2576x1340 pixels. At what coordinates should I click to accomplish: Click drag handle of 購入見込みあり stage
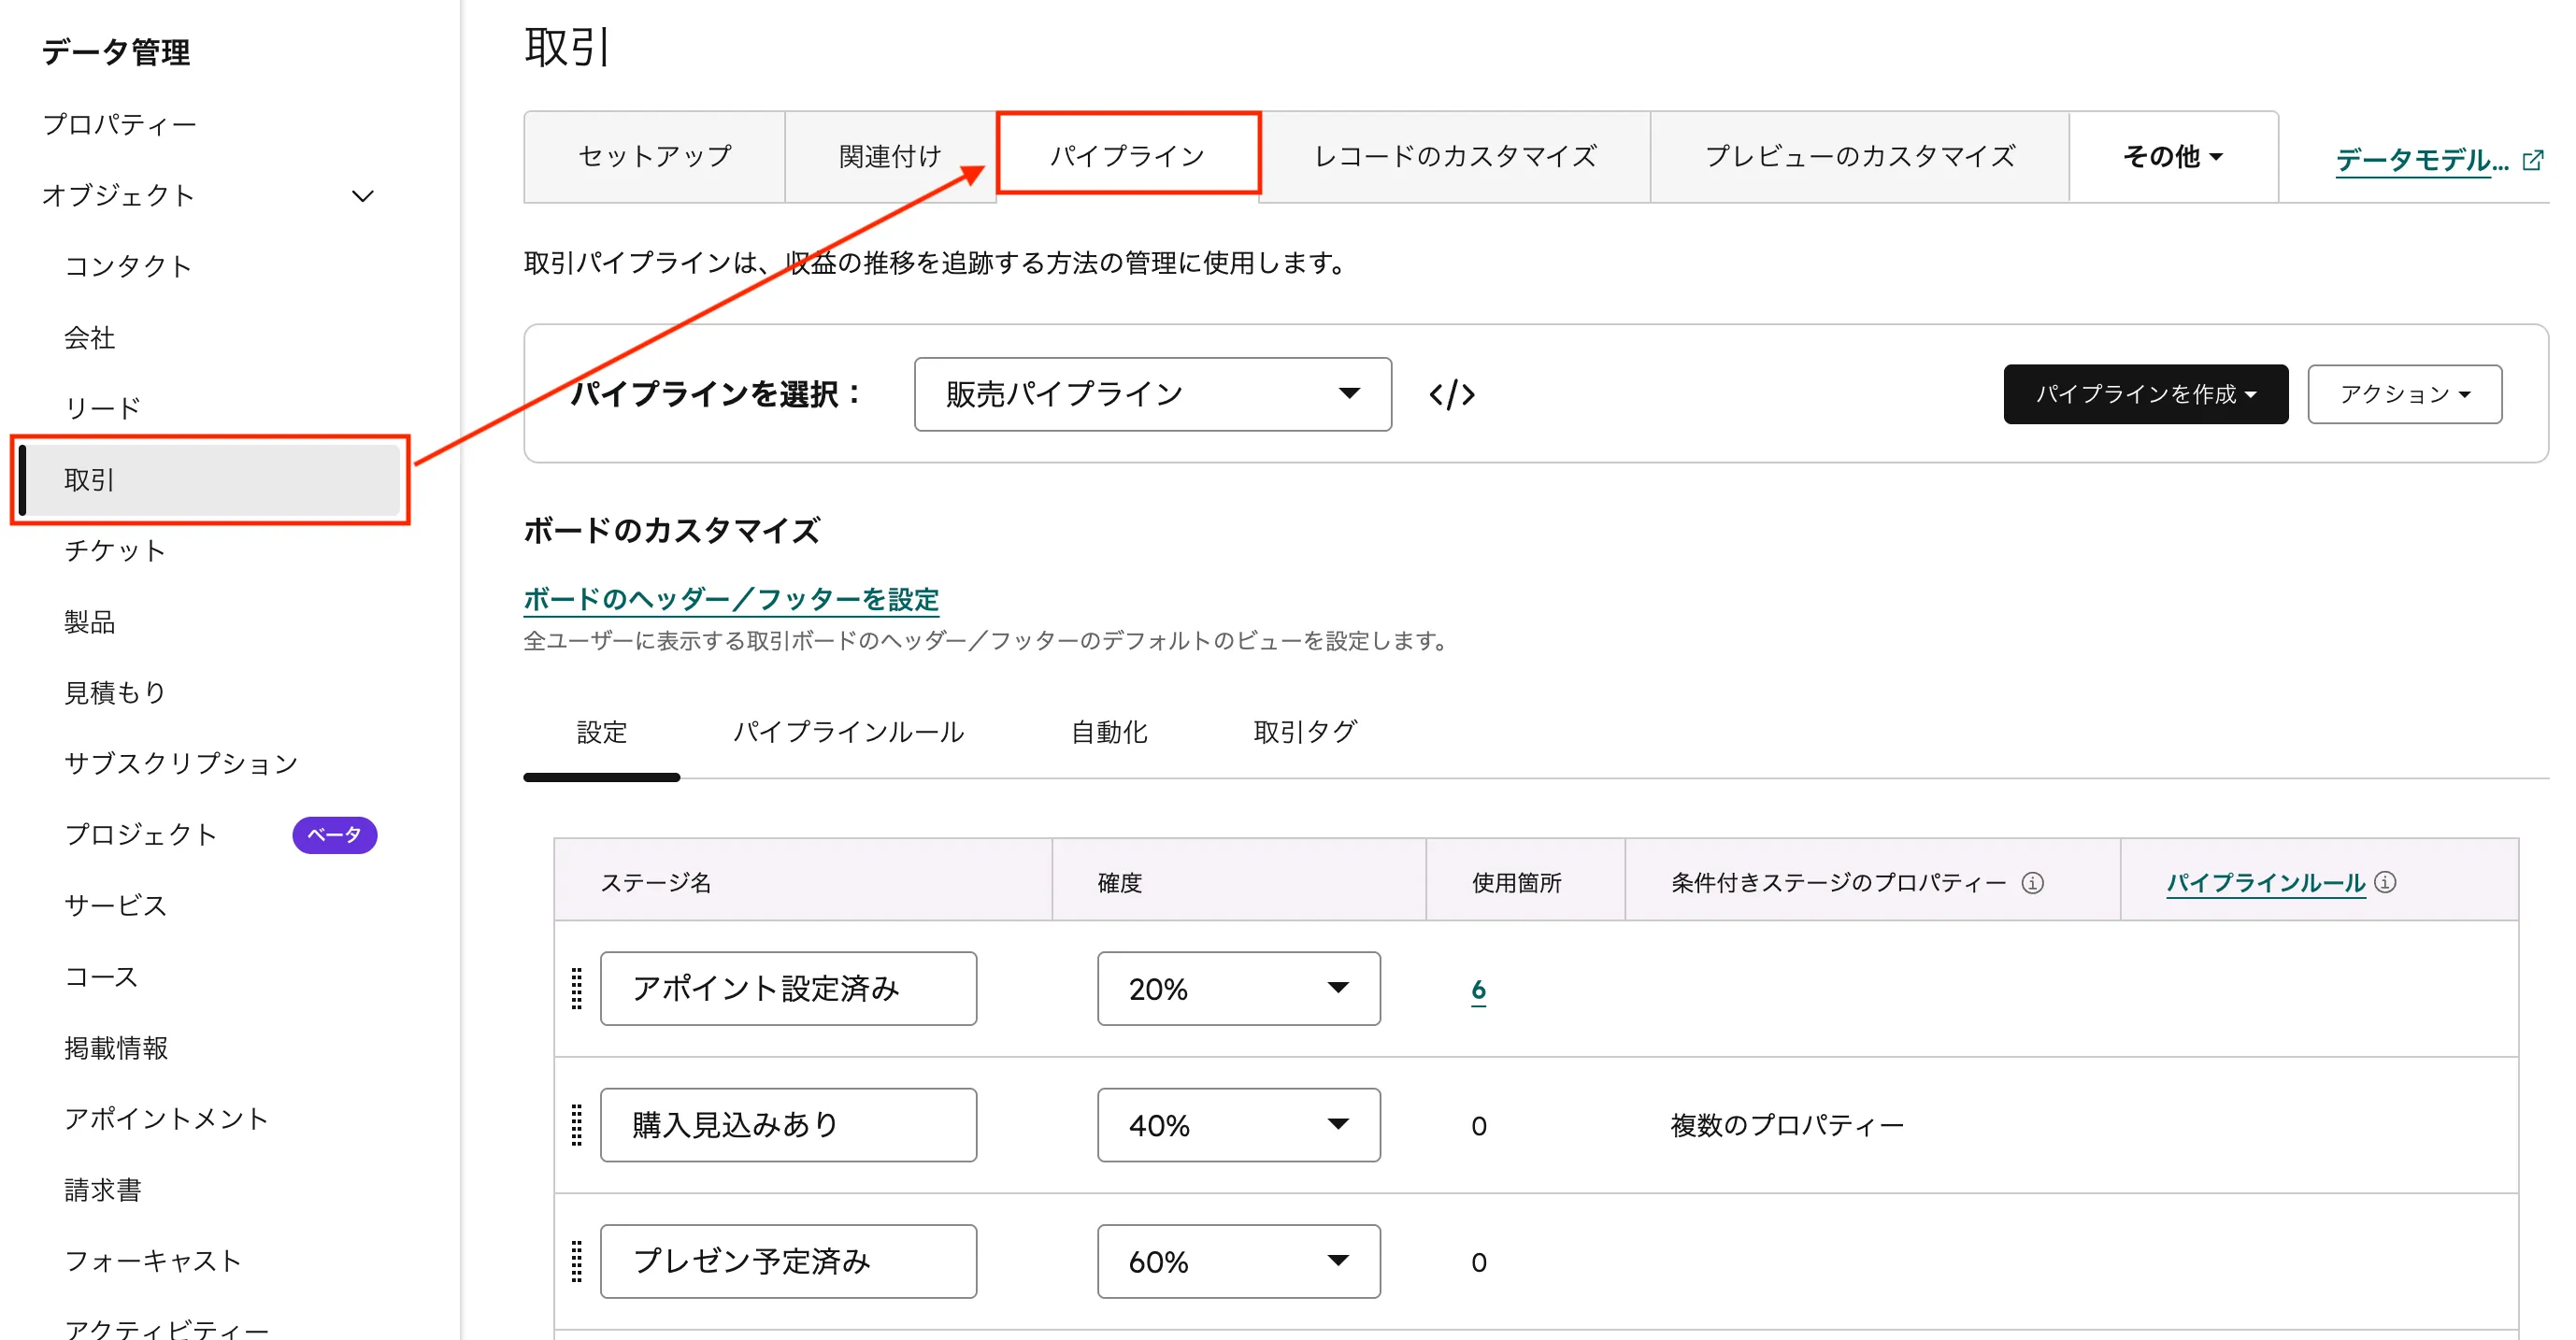pos(575,1124)
